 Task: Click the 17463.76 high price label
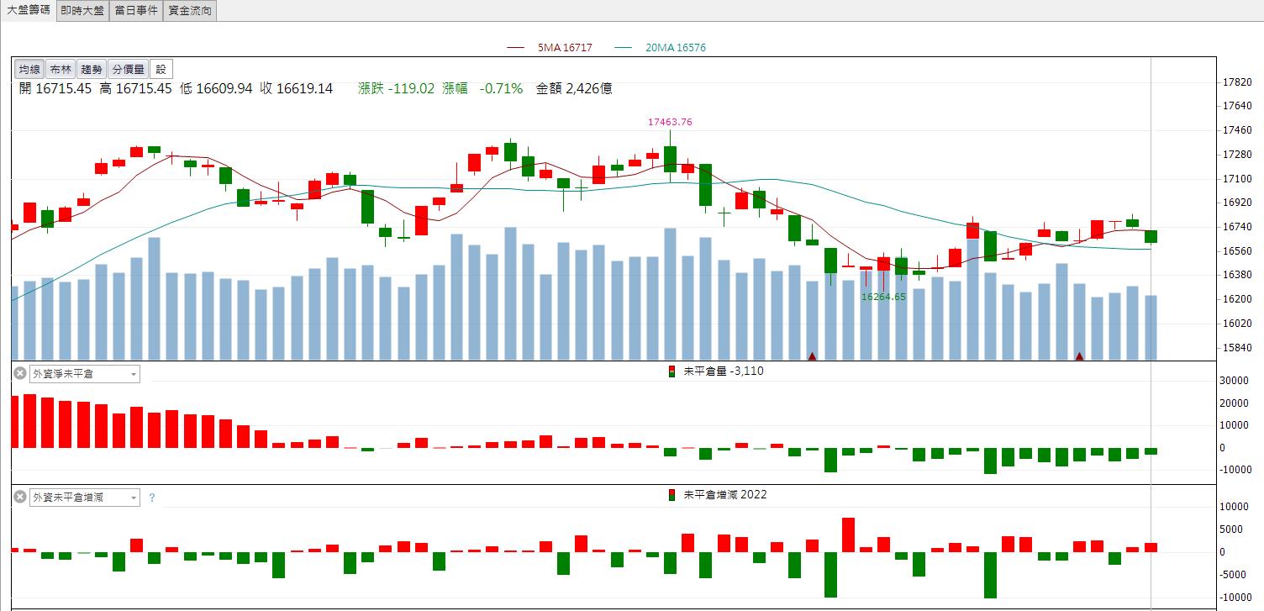(670, 122)
